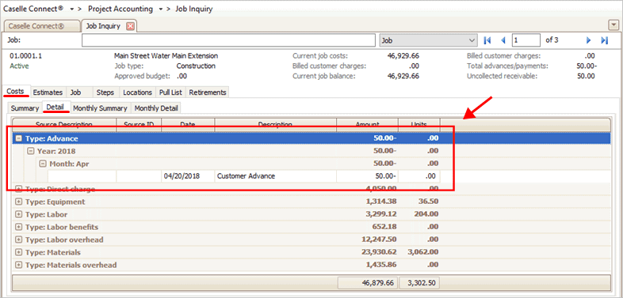This screenshot has height=298, width=623.
Task: Expand the Type: Equipment group
Action: click(18, 202)
